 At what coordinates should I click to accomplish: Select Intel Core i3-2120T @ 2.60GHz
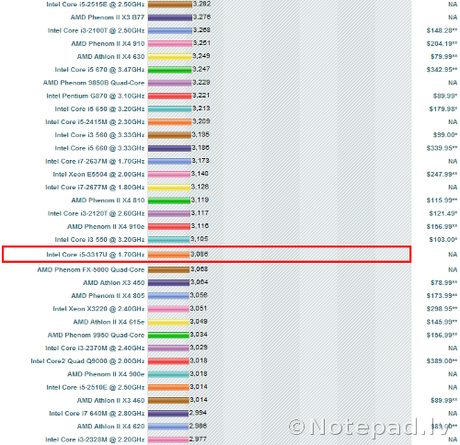pos(96,213)
